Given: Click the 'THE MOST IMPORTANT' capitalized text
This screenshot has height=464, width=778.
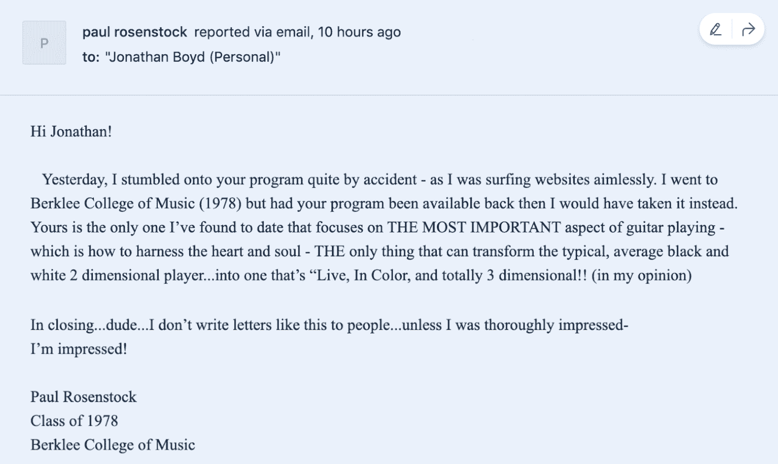Looking at the screenshot, I should pos(474,227).
